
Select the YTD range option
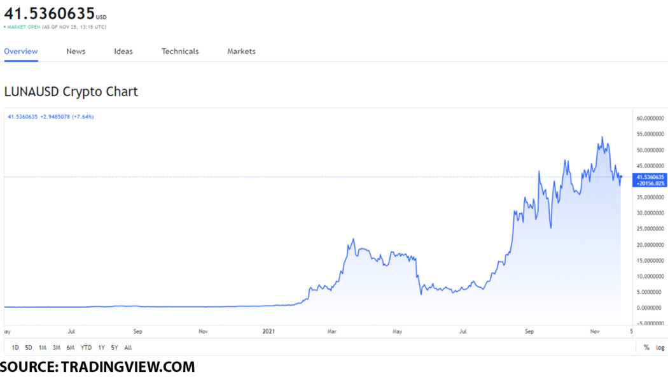point(87,348)
